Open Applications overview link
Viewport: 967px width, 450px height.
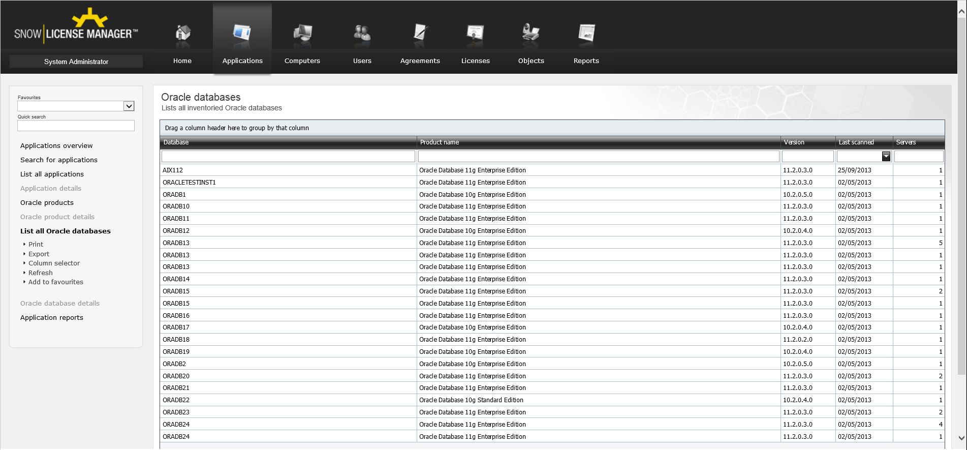[56, 146]
